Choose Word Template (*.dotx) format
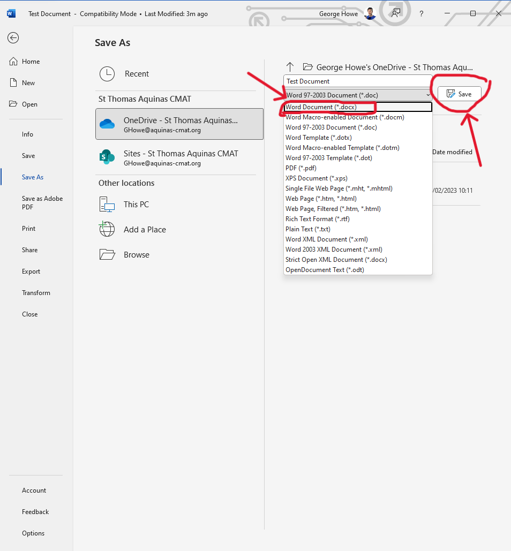Image resolution: width=511 pixels, height=551 pixels. coord(358,138)
